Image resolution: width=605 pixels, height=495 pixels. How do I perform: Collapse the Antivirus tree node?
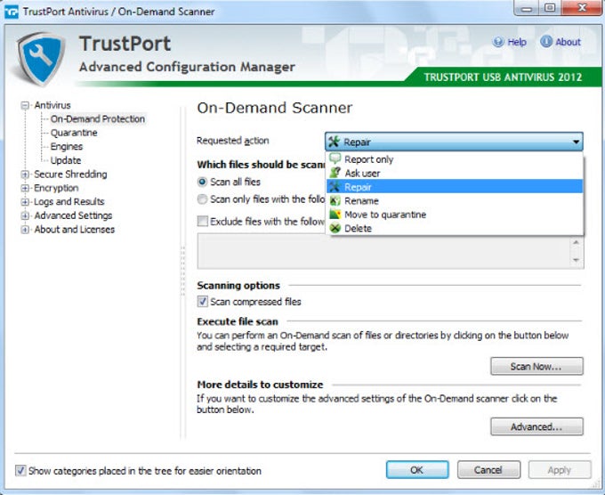pos(25,105)
